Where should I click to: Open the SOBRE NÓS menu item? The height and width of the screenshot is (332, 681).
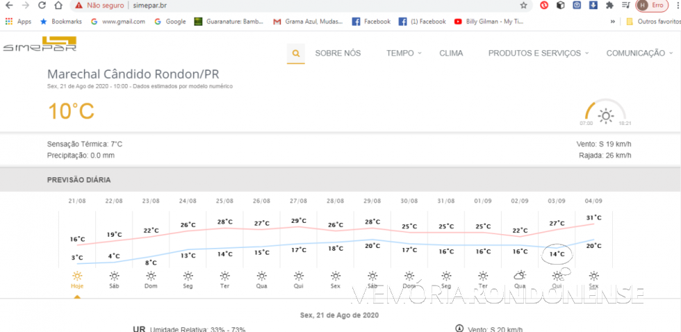coord(338,53)
